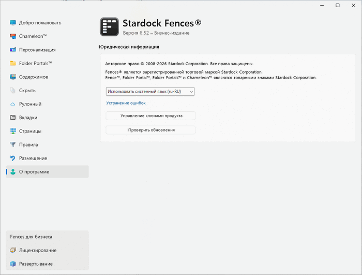
Task: Click Управление ключами продукта button
Action: pyautogui.click(x=150, y=115)
